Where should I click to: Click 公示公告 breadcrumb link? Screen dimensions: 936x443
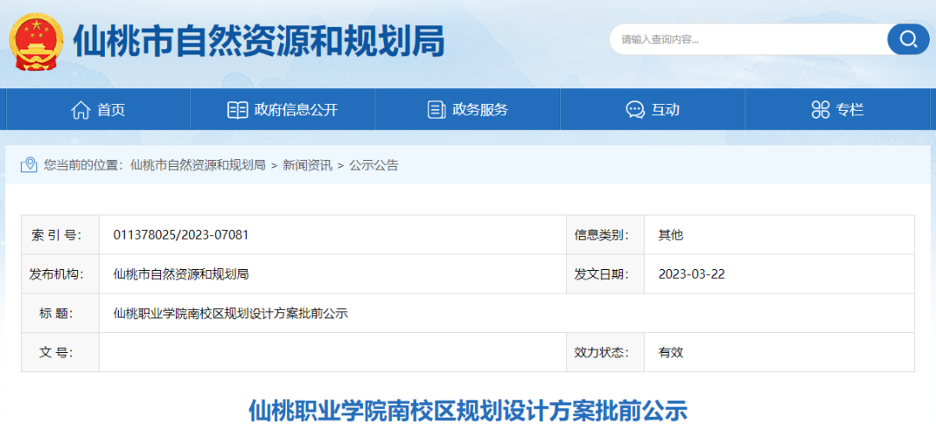(x=374, y=165)
